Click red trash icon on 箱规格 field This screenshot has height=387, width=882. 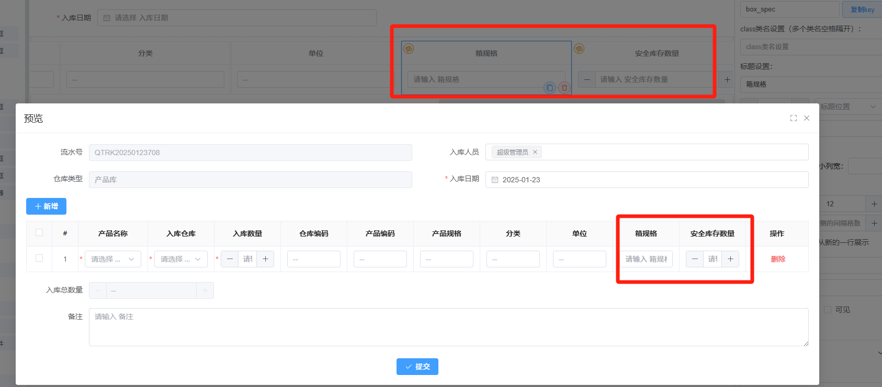tap(564, 88)
